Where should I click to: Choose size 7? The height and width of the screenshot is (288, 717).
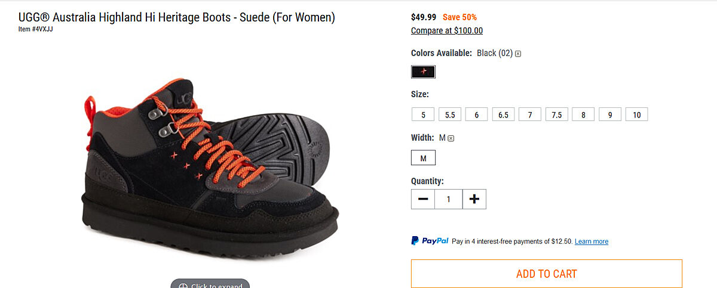point(530,114)
